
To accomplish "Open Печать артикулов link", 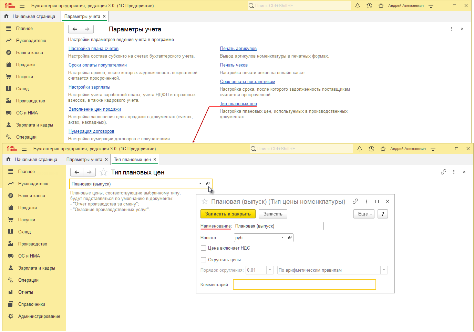I will click(x=238, y=49).
